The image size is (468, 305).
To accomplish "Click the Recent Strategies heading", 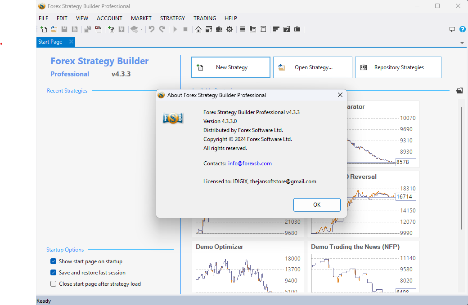I will [67, 91].
